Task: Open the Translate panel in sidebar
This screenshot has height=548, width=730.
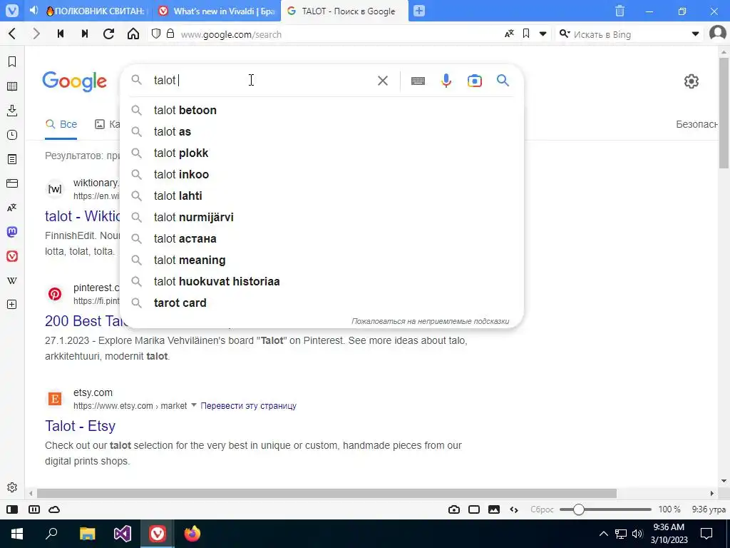Action: click(12, 208)
